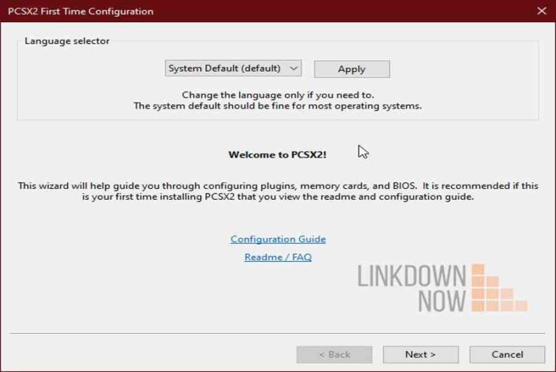Image resolution: width=556 pixels, height=372 pixels.
Task: Click the Apply language button
Action: pos(352,69)
